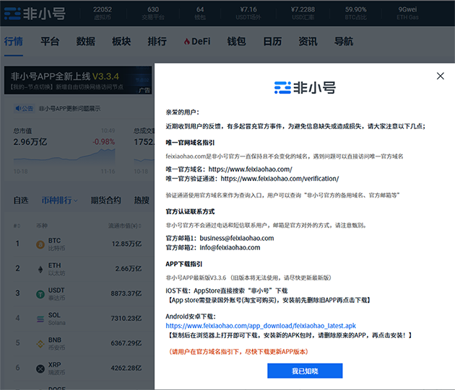The height and width of the screenshot is (390, 455).
Task: Click the 64 钱包 header stat
Action: pos(200,13)
